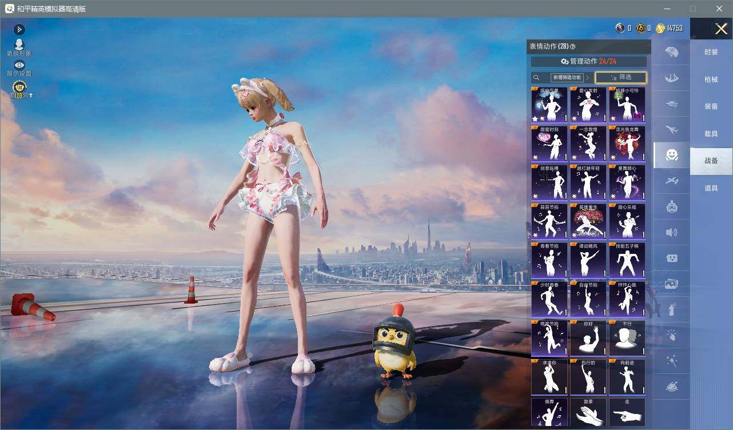The image size is (733, 430).
Task: Open the magic wand effects category
Action: 672,361
